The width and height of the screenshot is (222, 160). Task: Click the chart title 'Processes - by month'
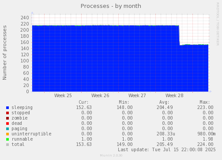(x=111, y=6)
